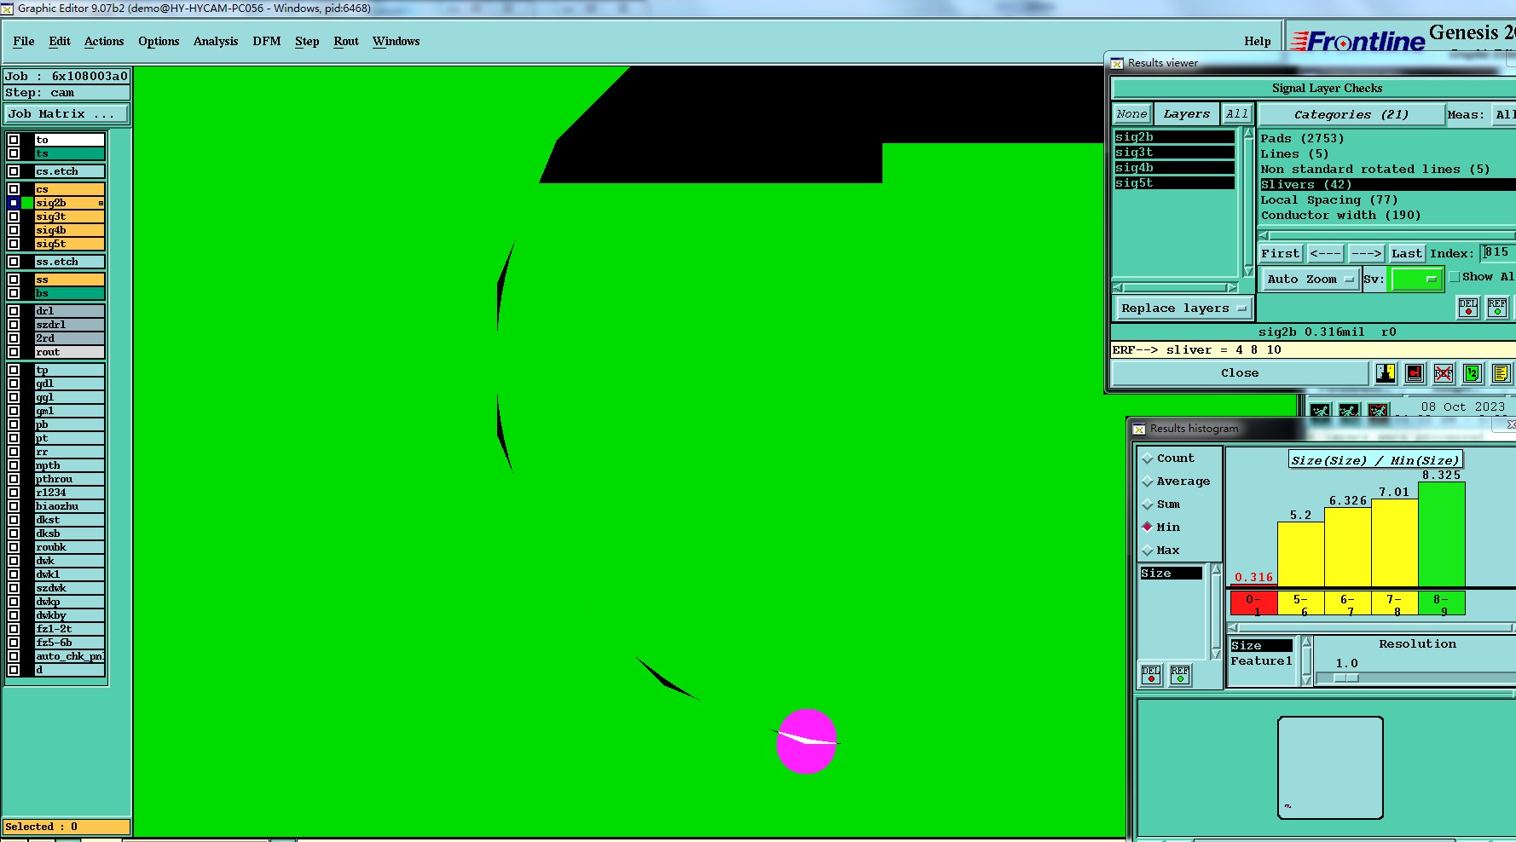The height and width of the screenshot is (842, 1516).
Task: Click the up arrow of the Size list scrollbar
Action: [1217, 568]
